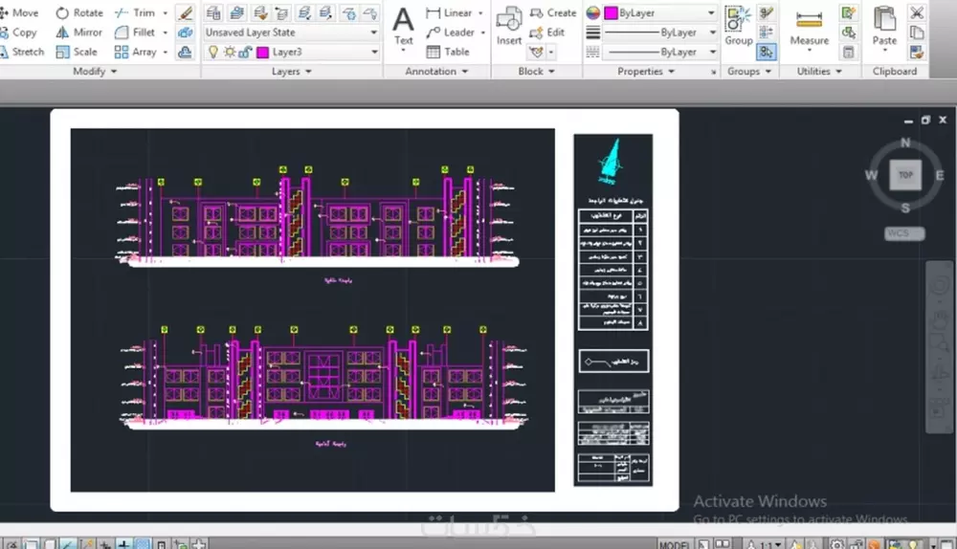957x549 pixels.
Task: Toggle Layer3 freeze sun icon
Action: pos(230,53)
